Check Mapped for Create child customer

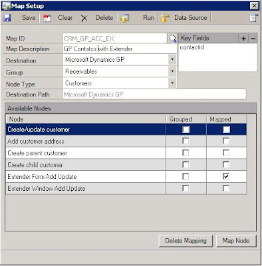pos(226,165)
